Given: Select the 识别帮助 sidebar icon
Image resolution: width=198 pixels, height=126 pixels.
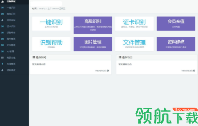Looking at the screenshot, I should [x=2, y=33].
